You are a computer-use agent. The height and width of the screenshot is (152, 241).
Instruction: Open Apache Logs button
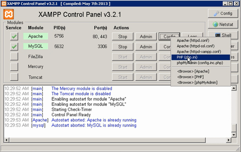click(x=192, y=35)
